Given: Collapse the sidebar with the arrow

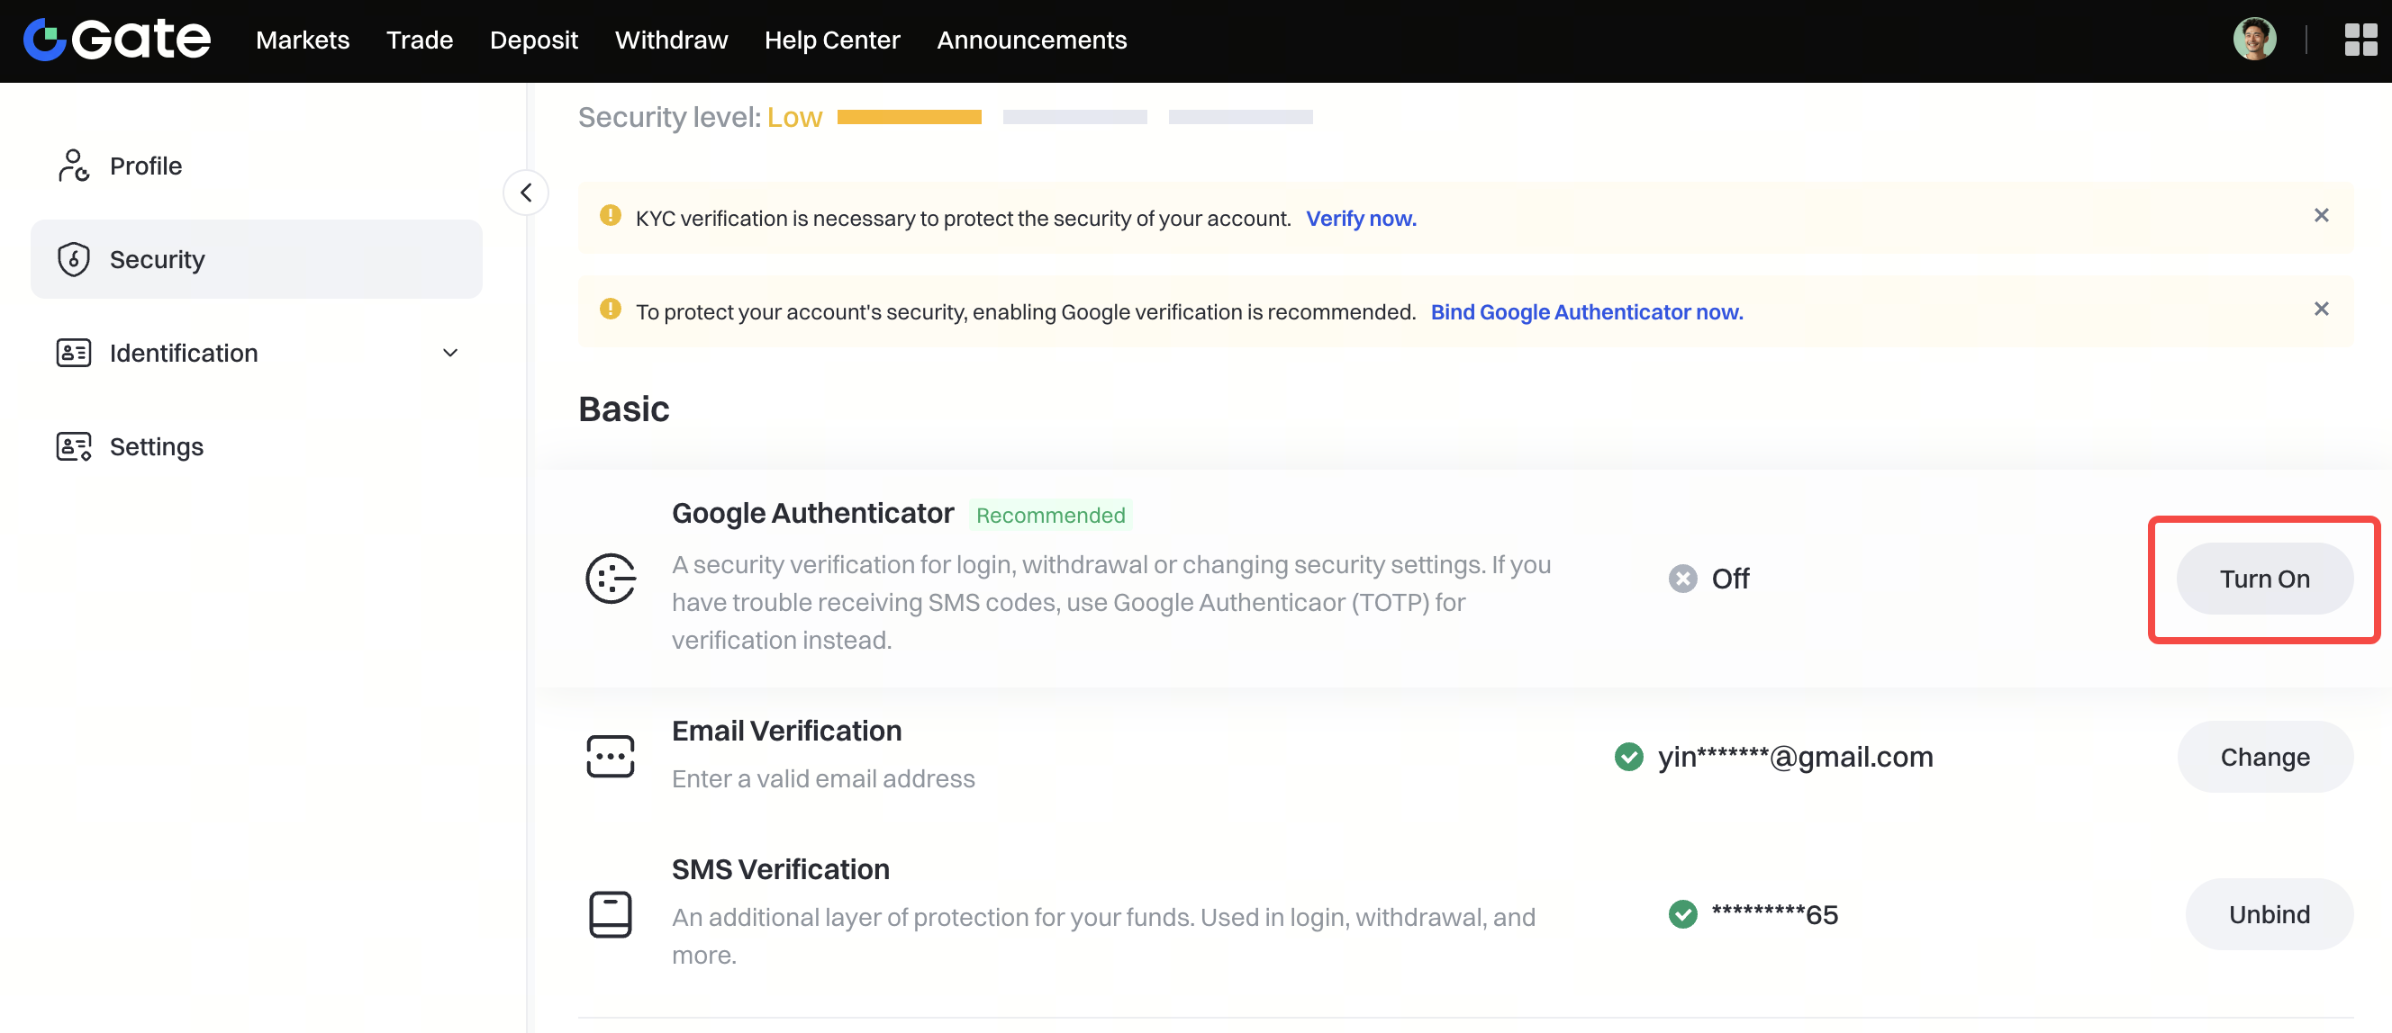Looking at the screenshot, I should pos(526,193).
